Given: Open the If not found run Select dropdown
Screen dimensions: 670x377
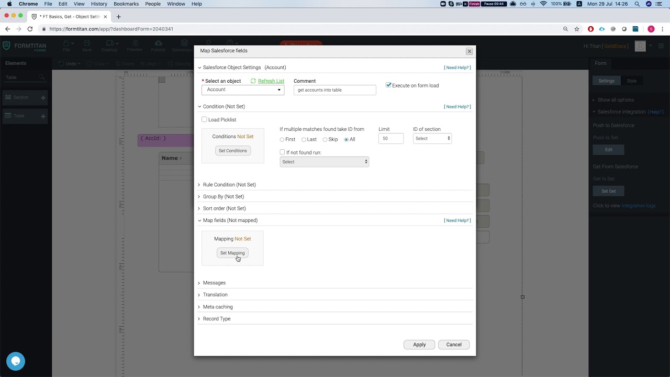Looking at the screenshot, I should (x=325, y=162).
